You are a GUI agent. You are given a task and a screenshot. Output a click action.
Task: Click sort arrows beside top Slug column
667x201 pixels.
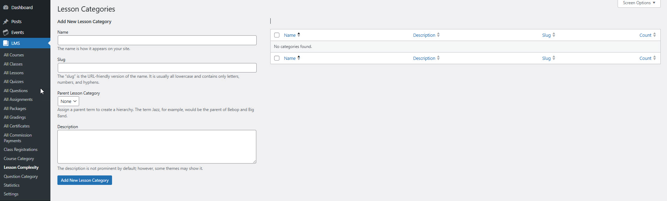point(554,35)
